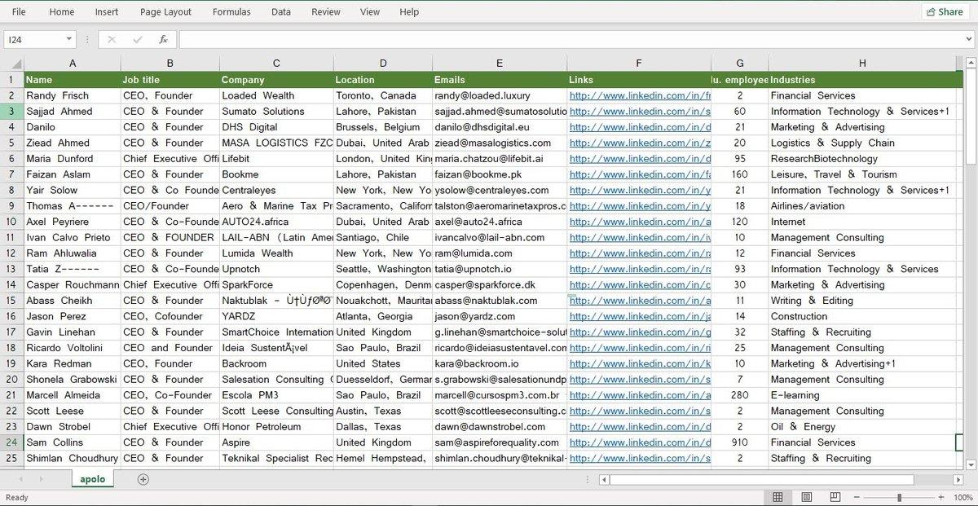978x506 pixels.
Task: Open Randy Frisch's LinkedIn link
Action: [640, 95]
